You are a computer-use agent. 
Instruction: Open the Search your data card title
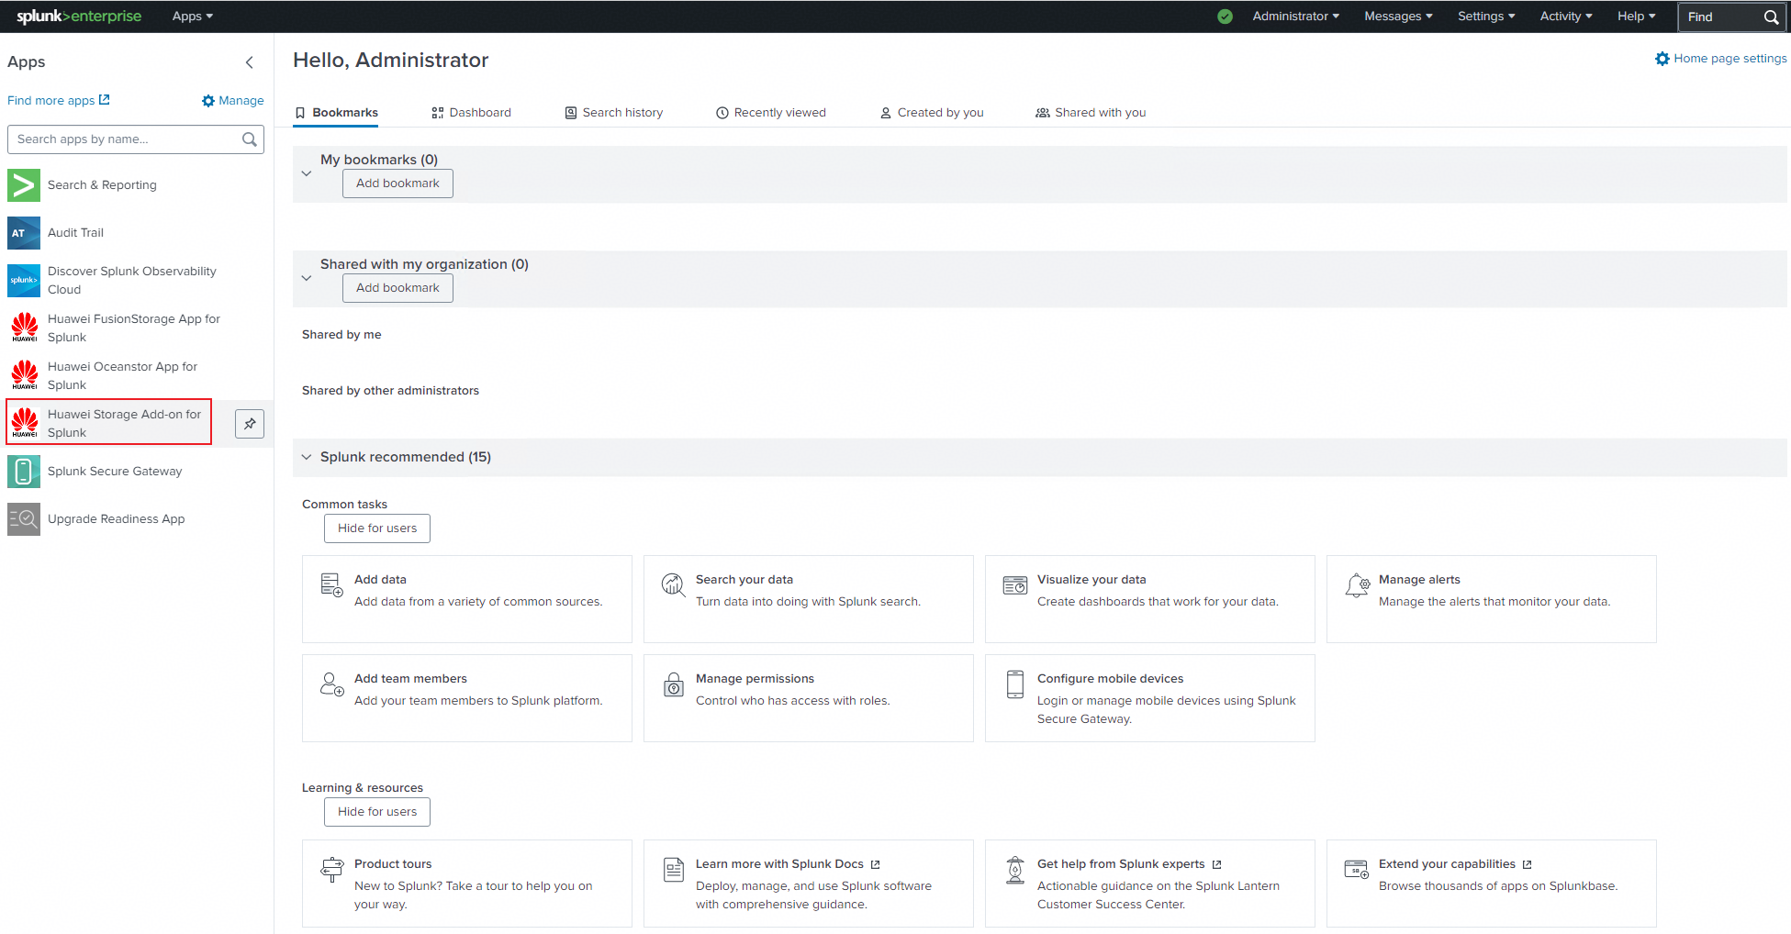pyautogui.click(x=744, y=580)
